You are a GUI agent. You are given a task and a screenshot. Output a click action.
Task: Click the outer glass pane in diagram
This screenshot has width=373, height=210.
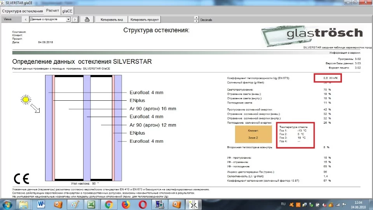(49, 128)
